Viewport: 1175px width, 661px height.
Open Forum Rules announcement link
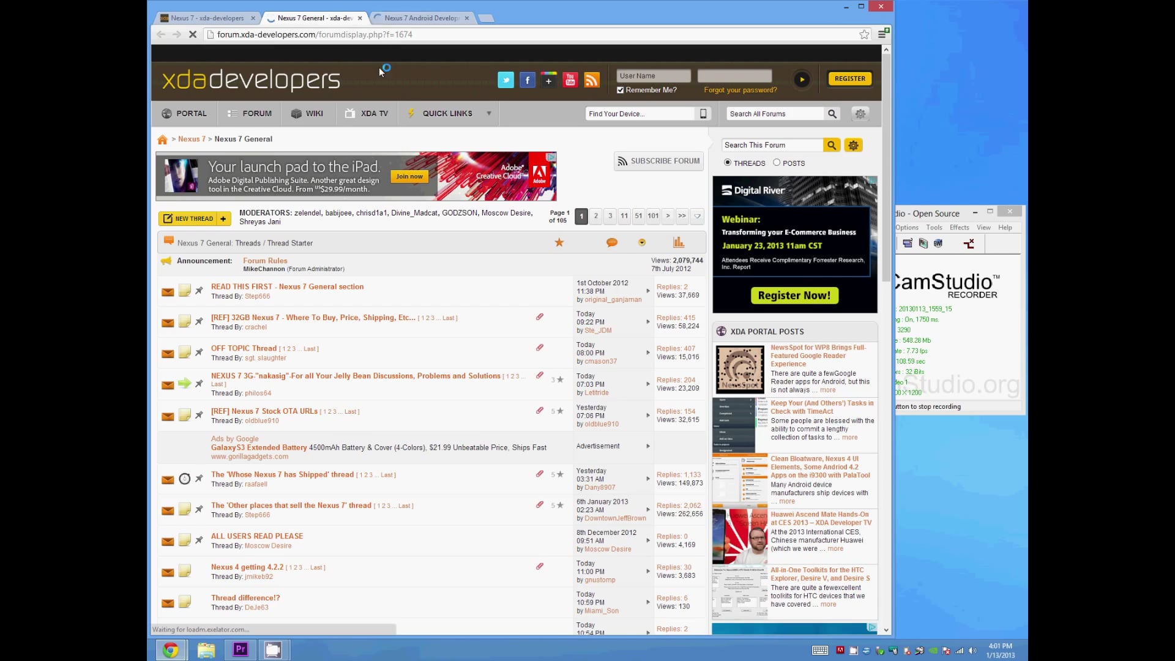(265, 261)
